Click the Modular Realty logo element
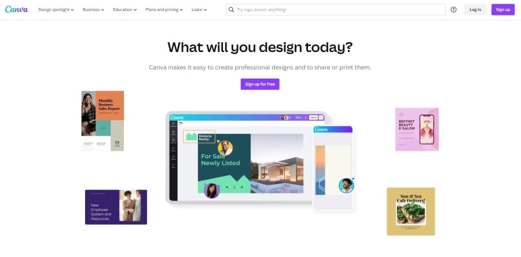 coord(199,137)
